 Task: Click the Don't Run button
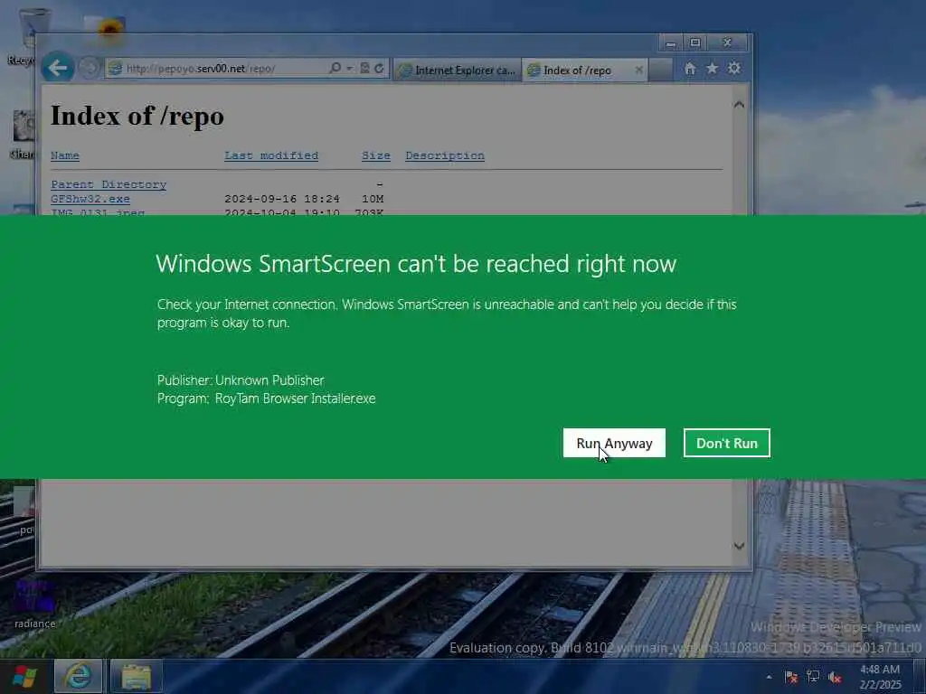click(x=726, y=443)
